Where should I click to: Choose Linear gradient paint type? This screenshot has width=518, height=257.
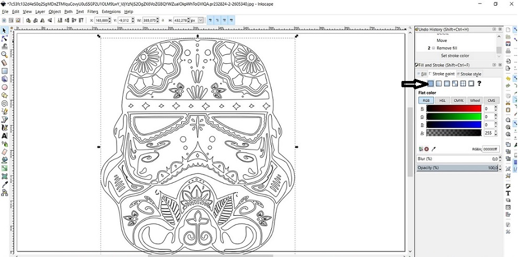[439, 84]
